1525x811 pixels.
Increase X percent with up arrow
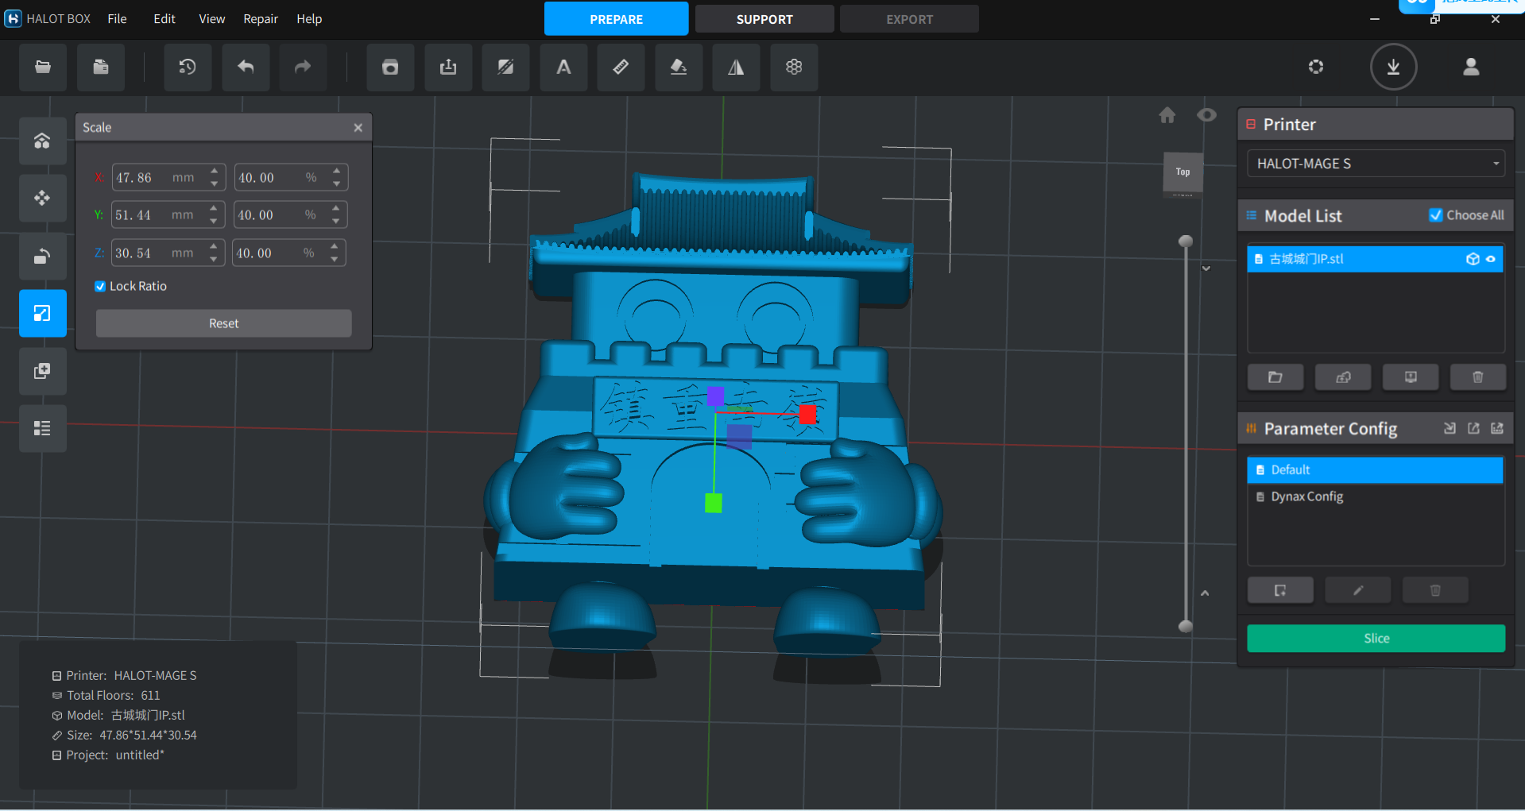point(337,171)
